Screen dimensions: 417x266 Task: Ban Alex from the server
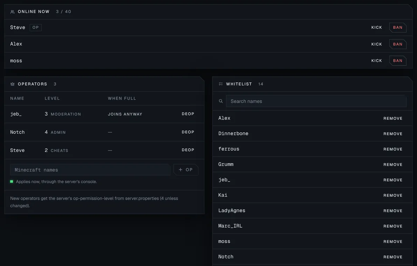click(398, 44)
